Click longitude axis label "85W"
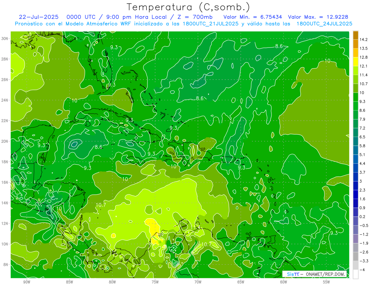Viewport: 370px width, 286px height. tap(69, 282)
